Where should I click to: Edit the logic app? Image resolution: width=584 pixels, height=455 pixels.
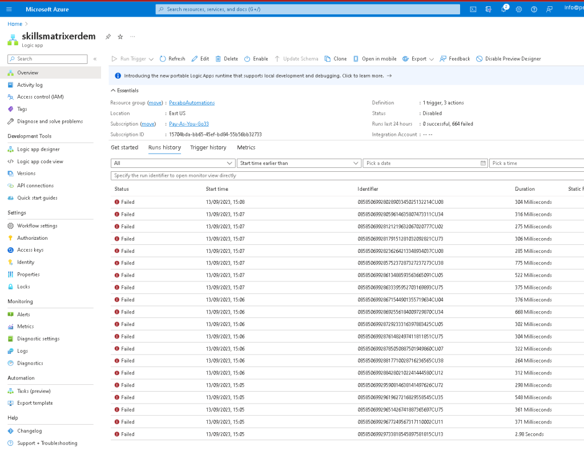200,59
